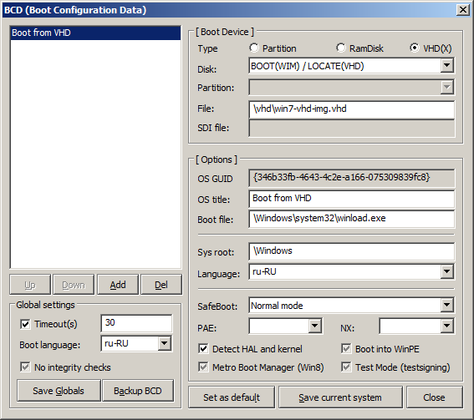This screenshot has height=420, width=474.
Task: Click the File path input field
Action: click(x=352, y=109)
